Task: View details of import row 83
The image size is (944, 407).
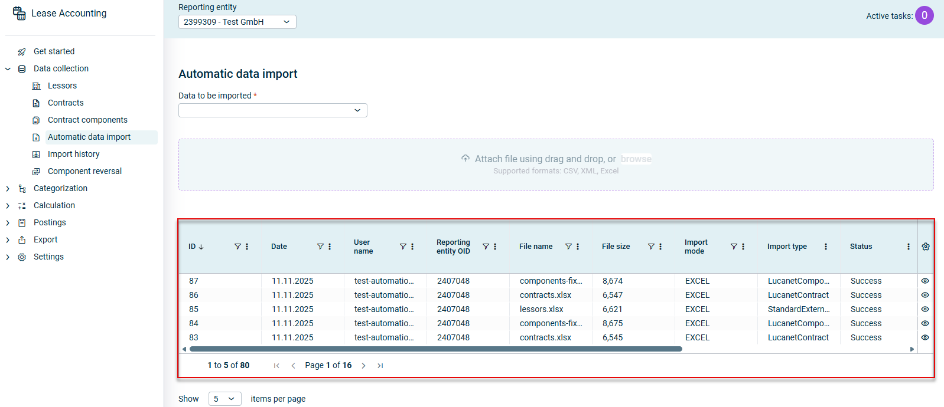Action: [925, 337]
